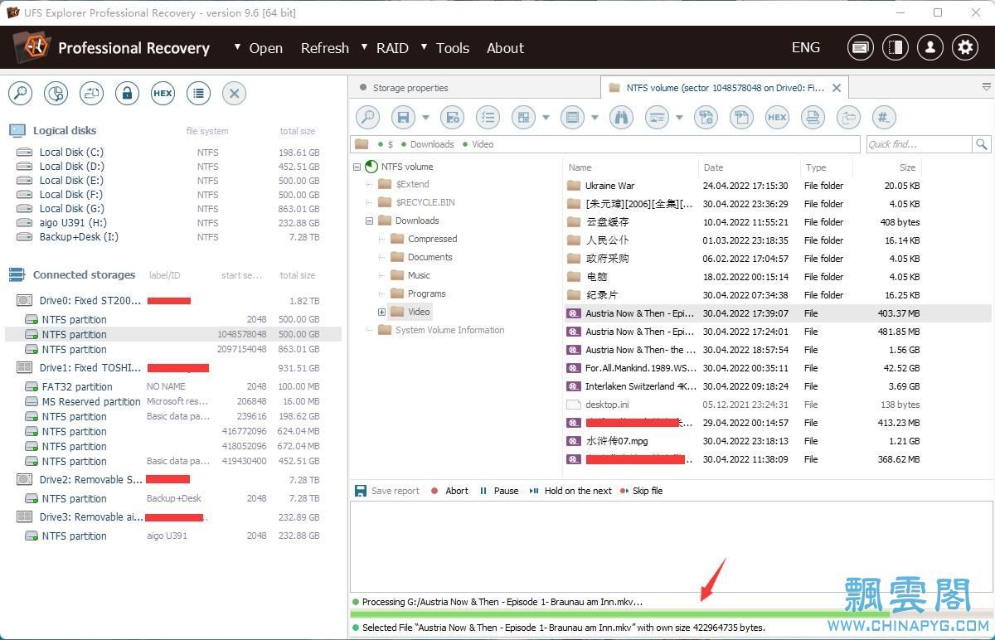Screen dimensions: 995x640
Task: Open the console window icon in top bar
Action: [861, 47]
